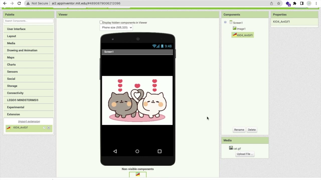
Task: Open the Phone size dropdown
Action: [116, 27]
